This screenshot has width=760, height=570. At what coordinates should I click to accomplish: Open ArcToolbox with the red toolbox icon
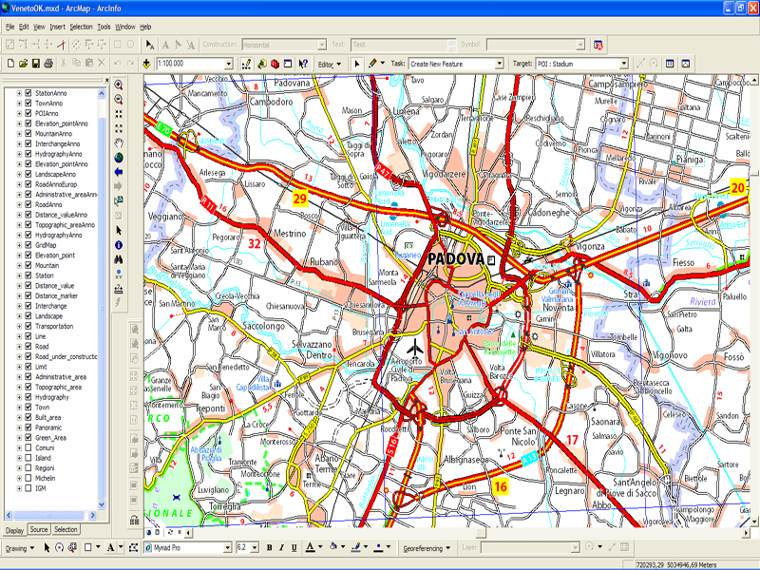point(275,64)
